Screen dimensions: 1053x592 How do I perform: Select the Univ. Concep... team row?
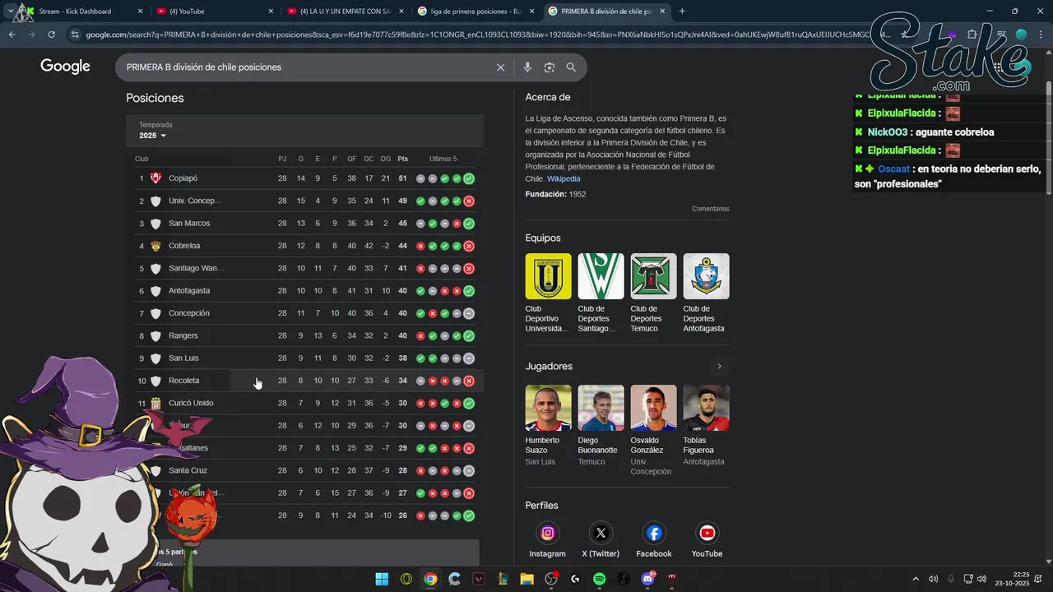pyautogui.click(x=305, y=201)
